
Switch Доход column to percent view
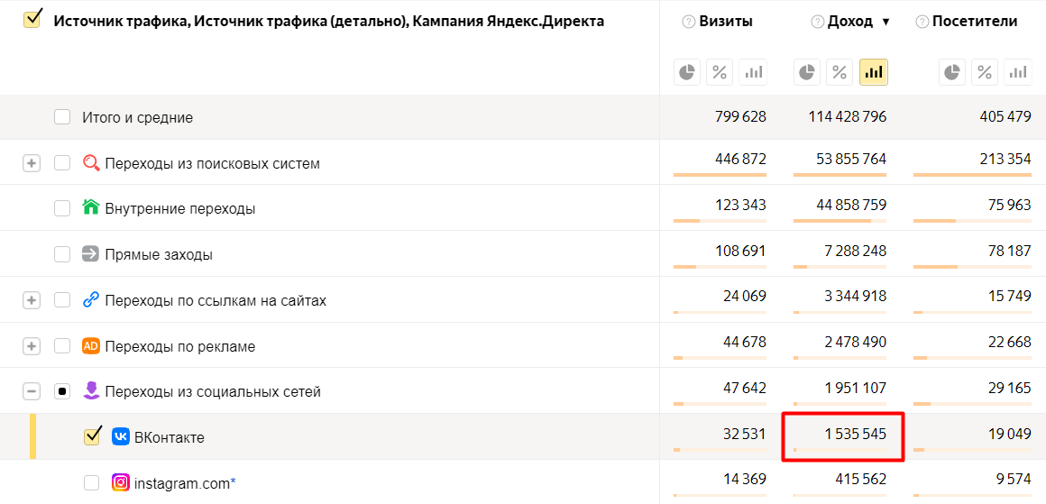840,72
